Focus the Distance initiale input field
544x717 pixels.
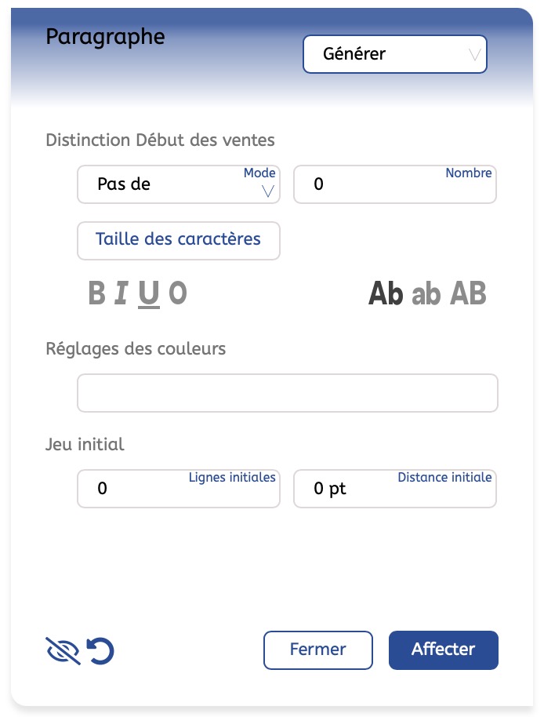tap(395, 489)
